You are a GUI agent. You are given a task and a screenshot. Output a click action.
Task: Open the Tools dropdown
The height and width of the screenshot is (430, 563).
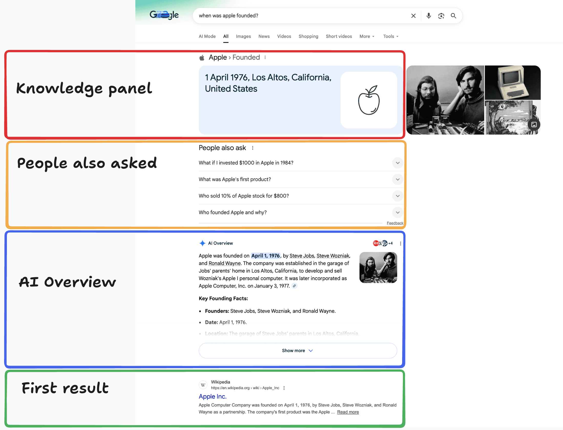[390, 36]
